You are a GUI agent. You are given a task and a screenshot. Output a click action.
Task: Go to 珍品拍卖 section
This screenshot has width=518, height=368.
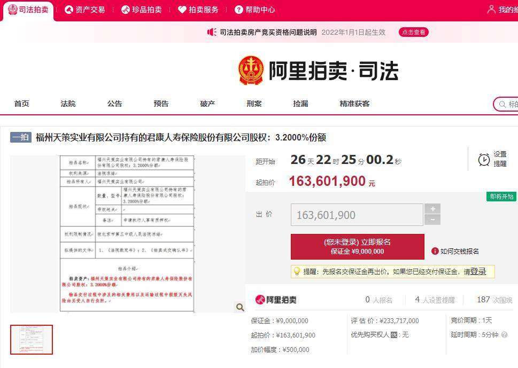pos(141,10)
